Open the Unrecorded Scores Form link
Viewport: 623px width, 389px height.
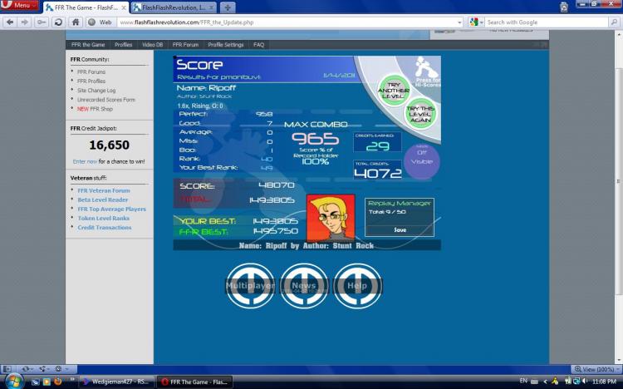(106, 100)
